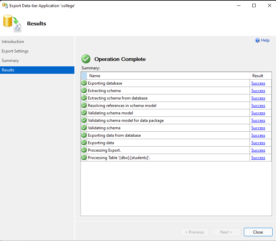The height and width of the screenshot is (241, 276).
Task: Click status icon for Validating schema row
Action: [x=84, y=128]
